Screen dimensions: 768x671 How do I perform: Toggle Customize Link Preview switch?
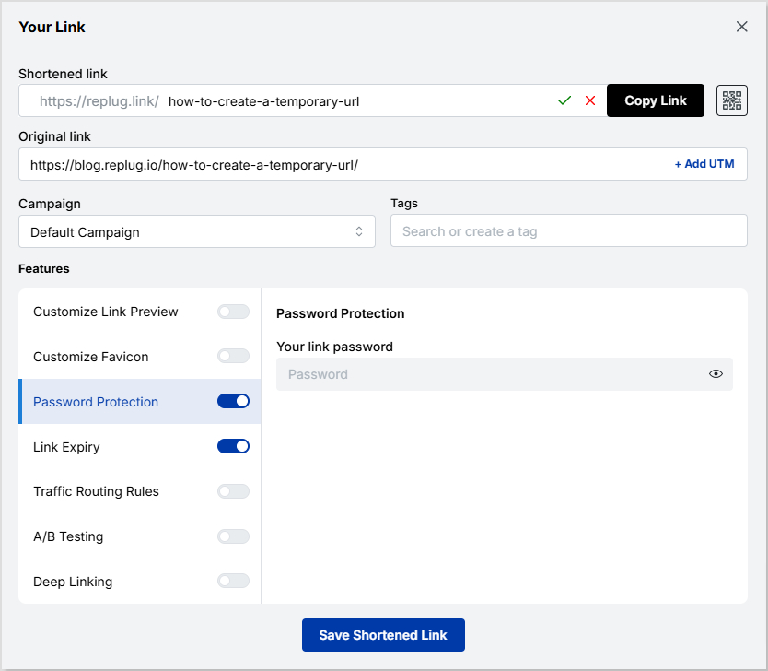point(234,312)
